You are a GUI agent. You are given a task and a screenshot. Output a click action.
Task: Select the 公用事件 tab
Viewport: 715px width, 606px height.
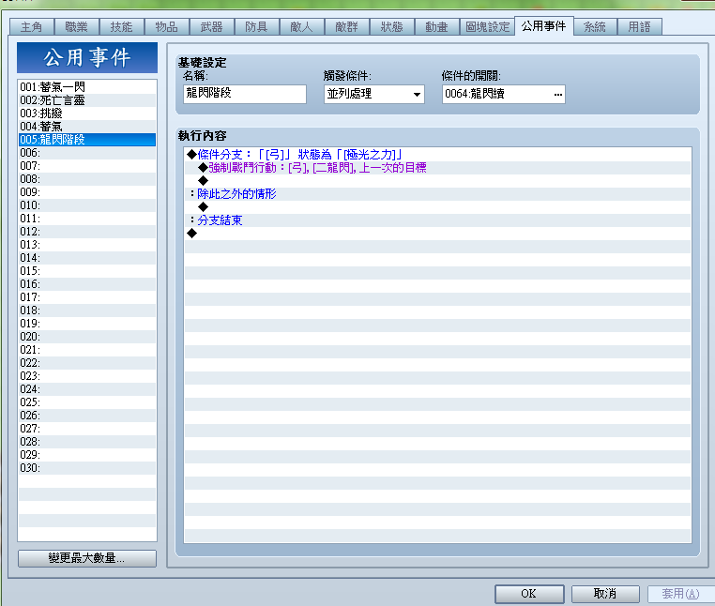click(543, 26)
